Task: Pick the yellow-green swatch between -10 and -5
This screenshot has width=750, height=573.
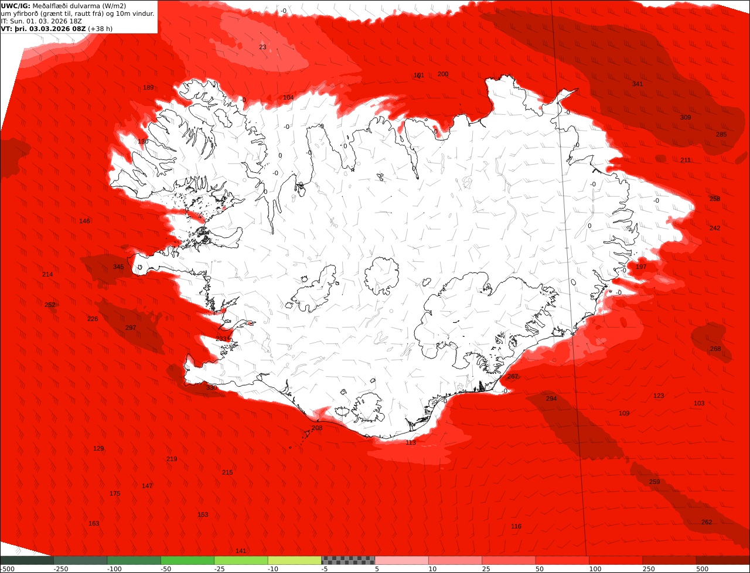Action: pyautogui.click(x=295, y=560)
